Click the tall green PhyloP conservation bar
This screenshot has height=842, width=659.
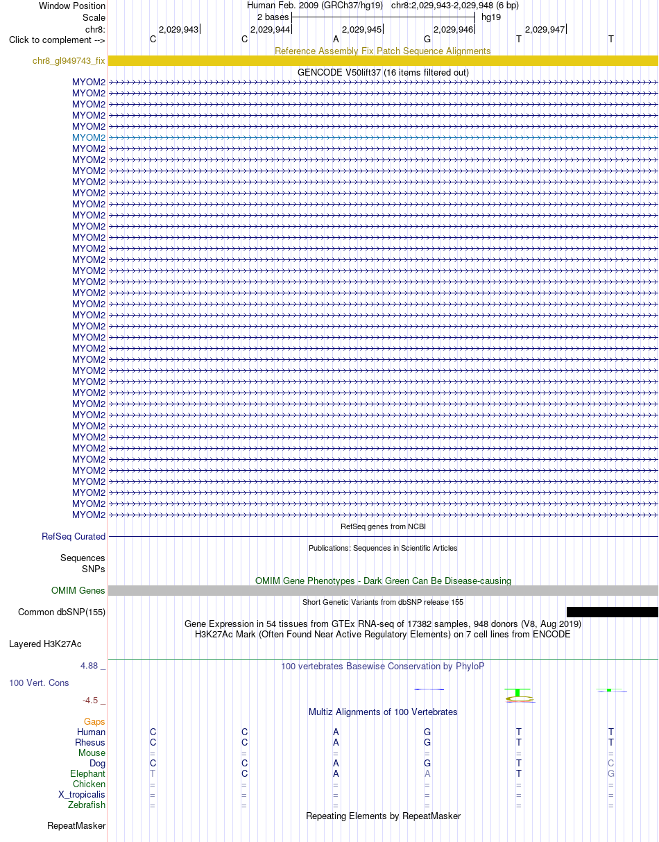coord(518,693)
